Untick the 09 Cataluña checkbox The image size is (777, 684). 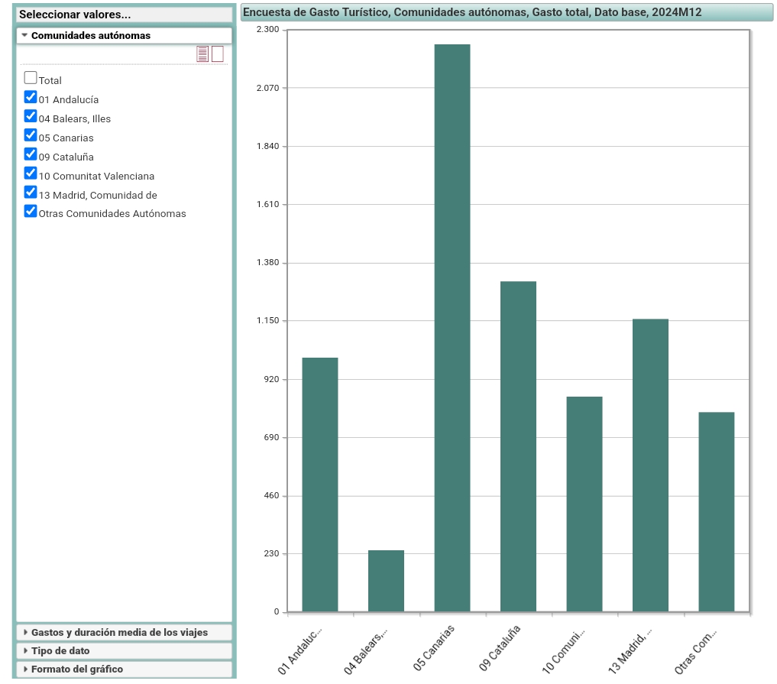click(x=31, y=154)
